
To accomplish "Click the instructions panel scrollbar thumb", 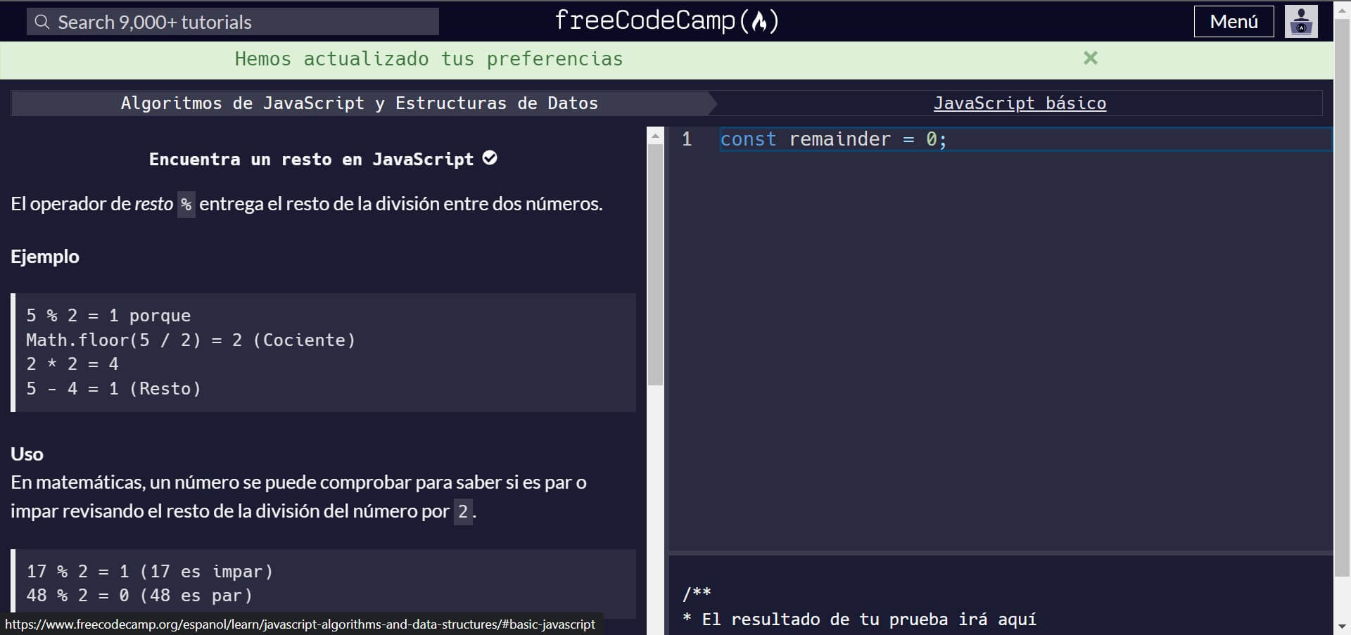I will [x=655, y=265].
